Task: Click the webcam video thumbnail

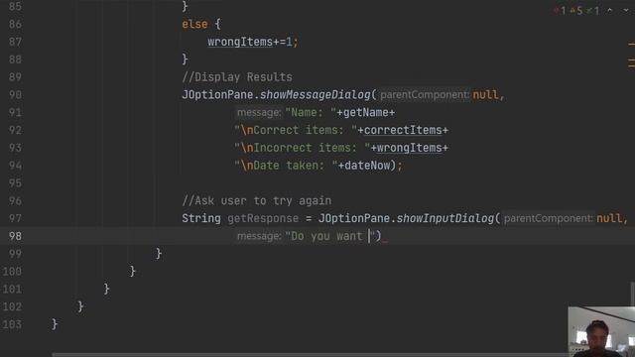Action: 601,332
